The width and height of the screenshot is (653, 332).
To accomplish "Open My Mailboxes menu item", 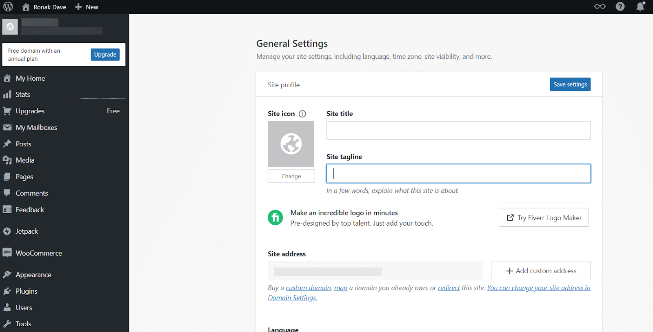I will click(x=36, y=128).
